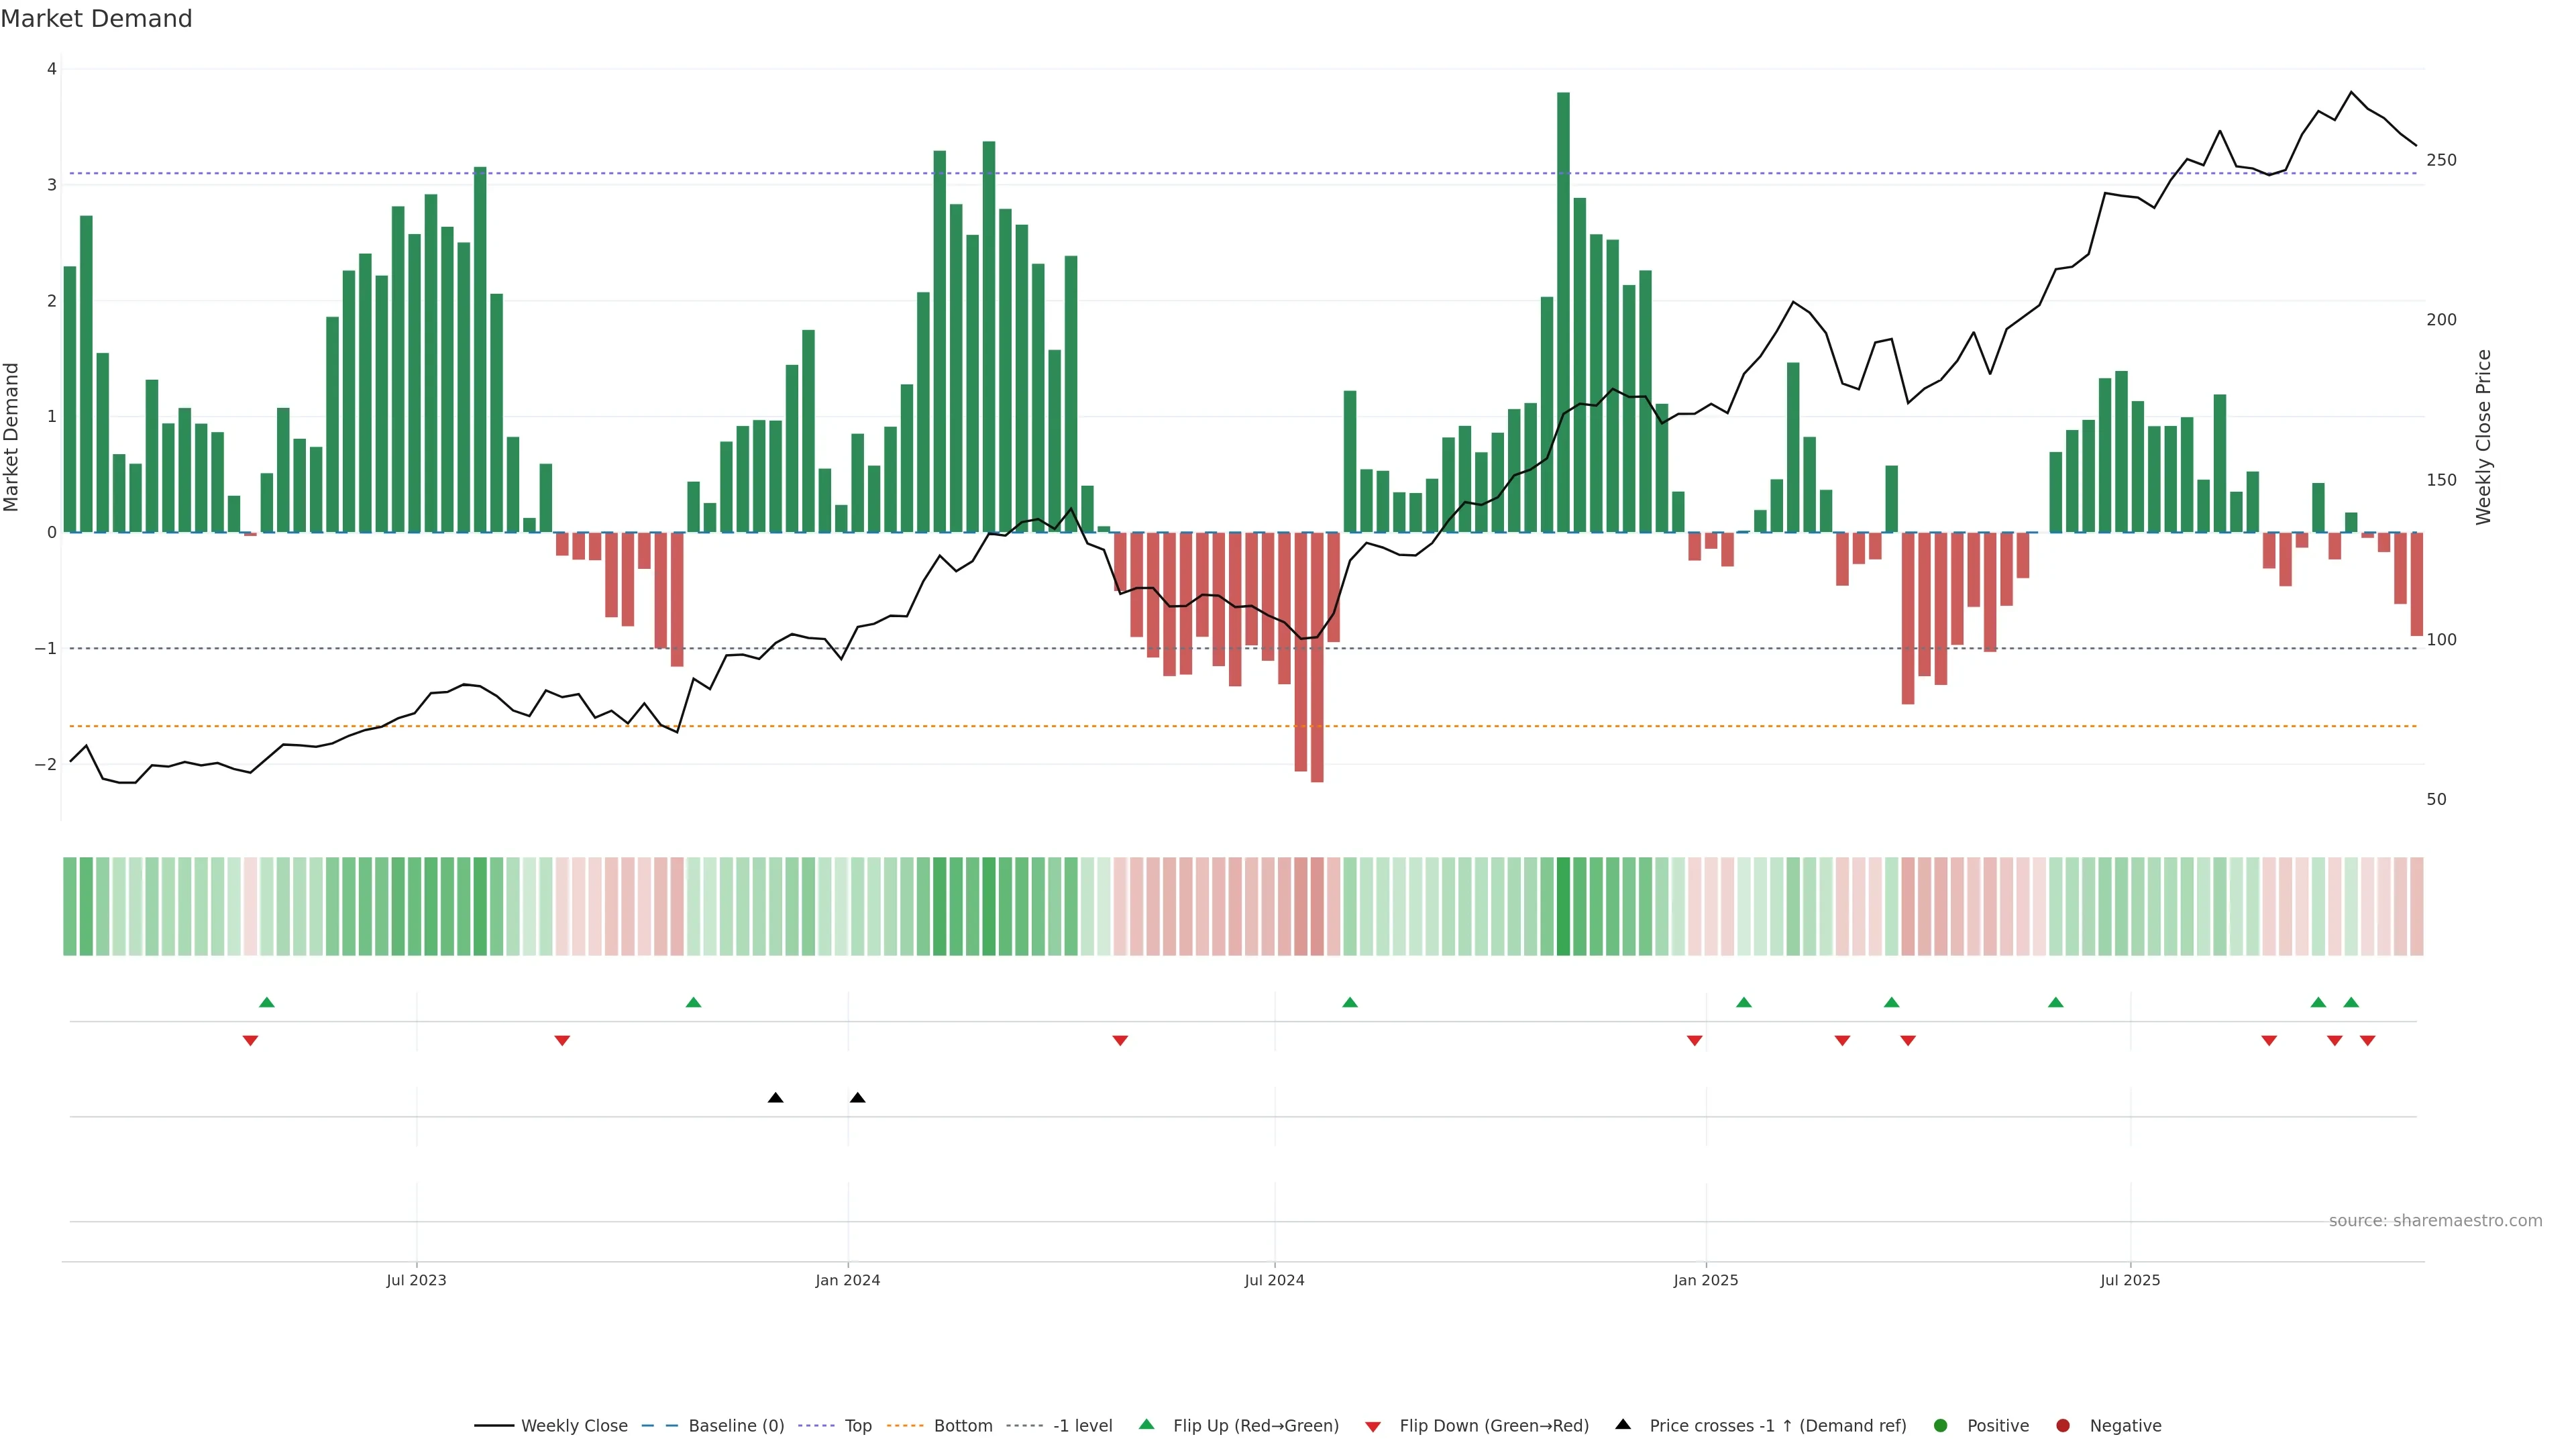
Task: Click the green flip-up marker just after Jul 2024
Action: [1349, 1002]
